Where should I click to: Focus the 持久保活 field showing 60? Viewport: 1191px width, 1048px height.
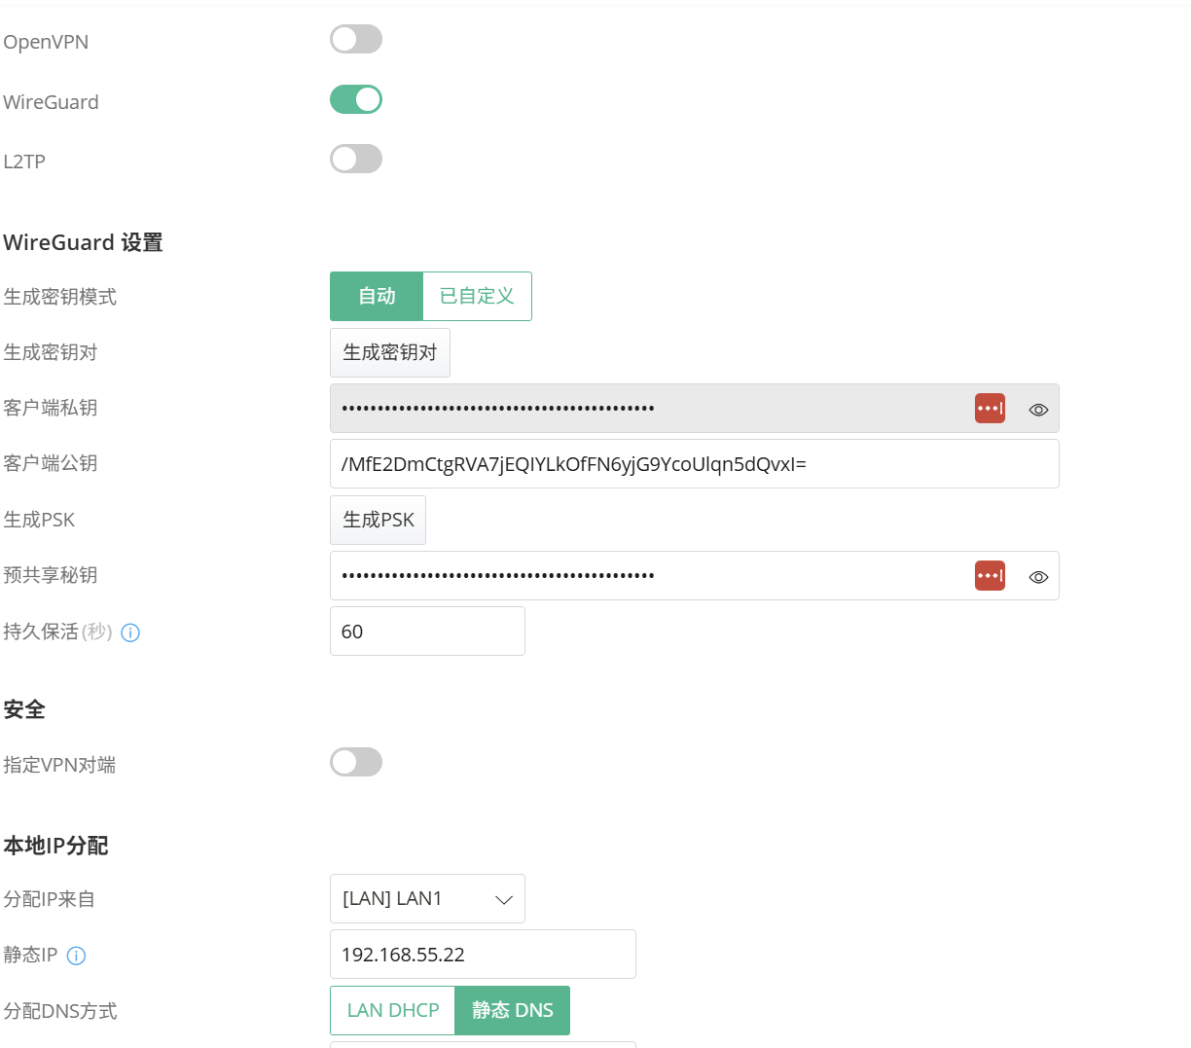click(427, 631)
